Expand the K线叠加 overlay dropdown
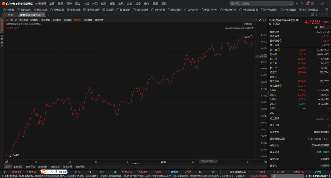This screenshot has height=178, width=331. pyautogui.click(x=35, y=20)
